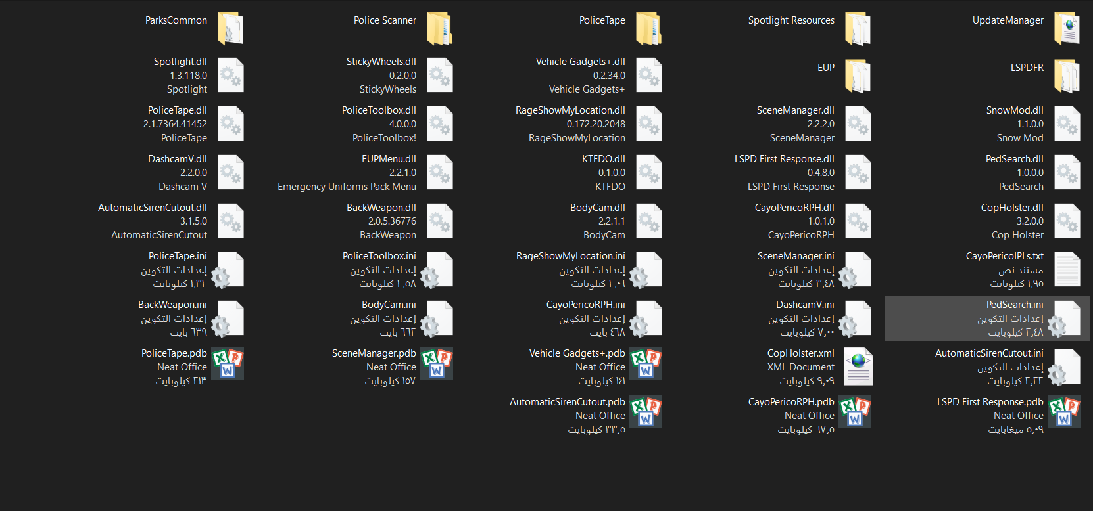Select the PedSearch.dll file icon

click(1067, 172)
